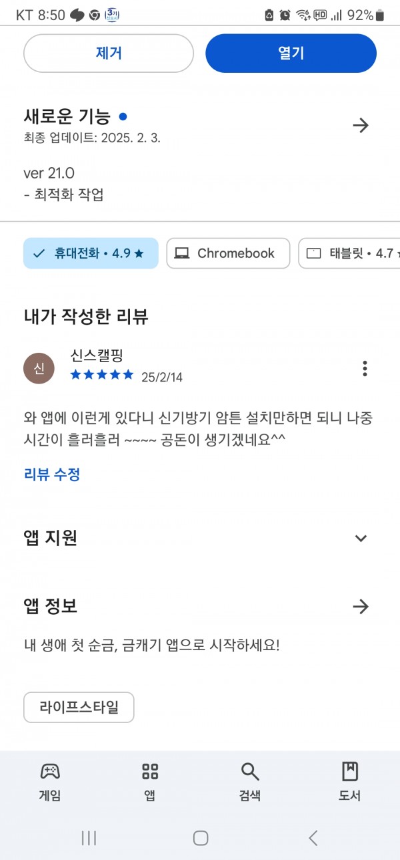Tap the 신 profile avatar
The height and width of the screenshot is (860, 400).
click(x=39, y=368)
